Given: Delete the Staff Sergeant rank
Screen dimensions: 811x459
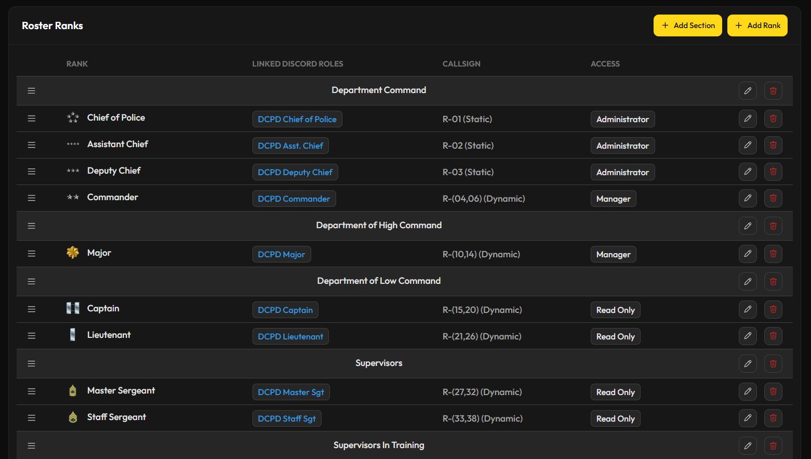Looking at the screenshot, I should [x=773, y=418].
